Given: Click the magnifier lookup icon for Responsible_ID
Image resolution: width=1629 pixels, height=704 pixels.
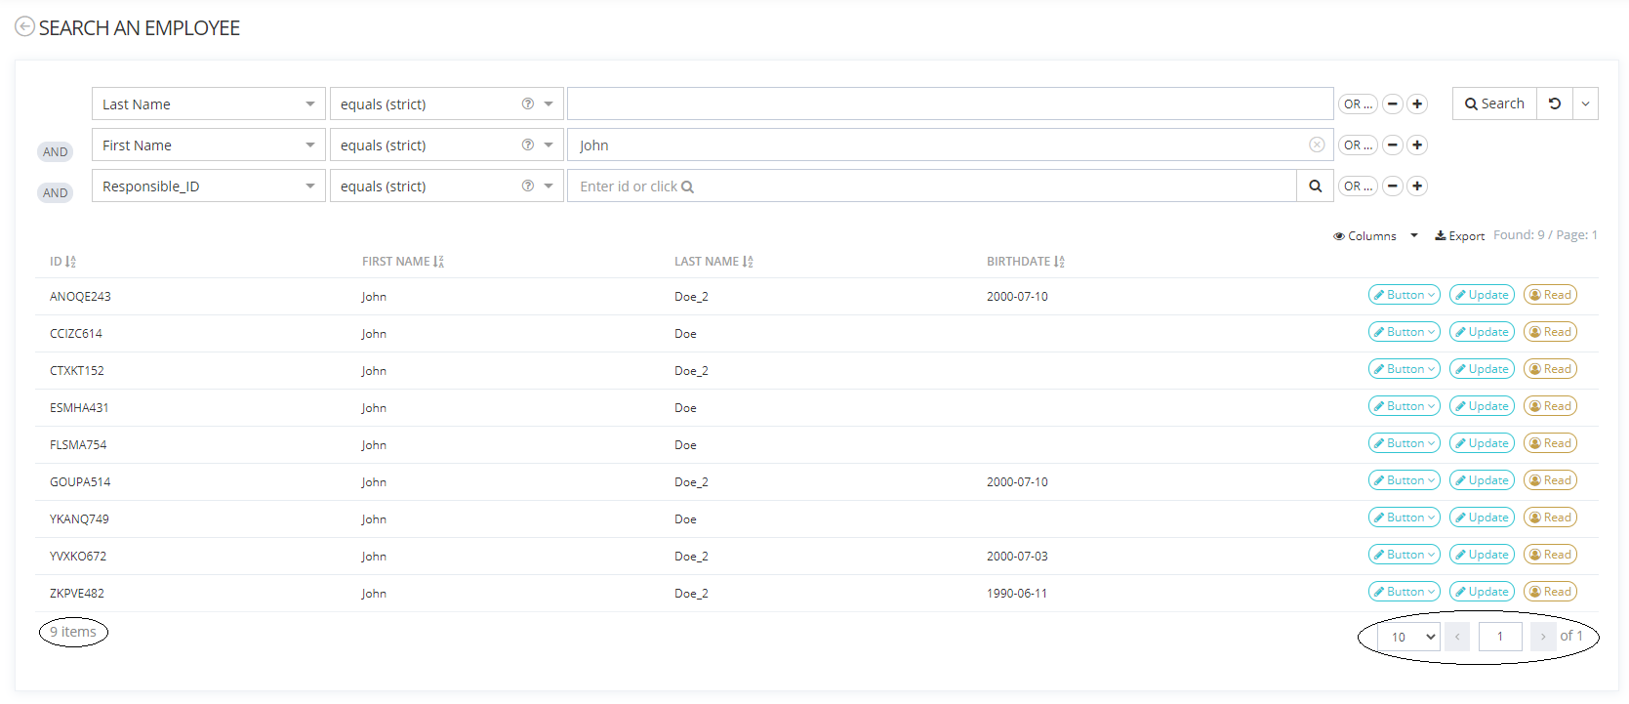Looking at the screenshot, I should point(1315,186).
